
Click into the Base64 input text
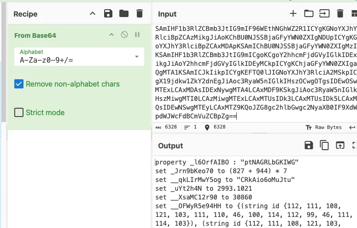click(255, 72)
